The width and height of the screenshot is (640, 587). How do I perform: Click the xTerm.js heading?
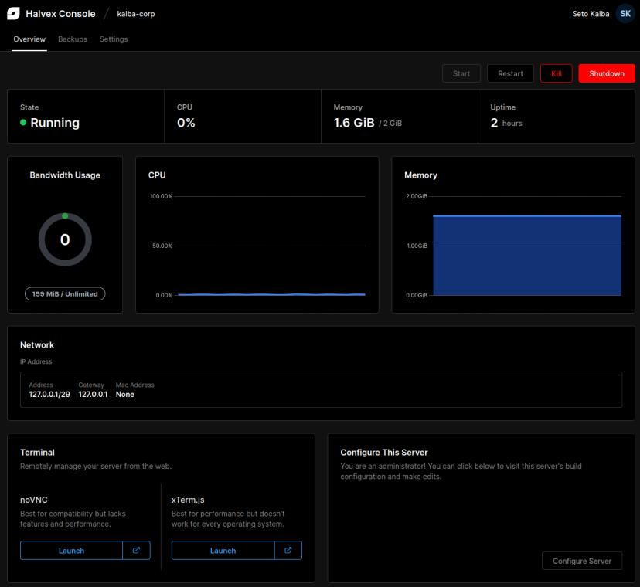click(188, 500)
